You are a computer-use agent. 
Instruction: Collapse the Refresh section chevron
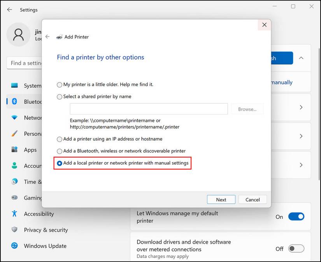[x=301, y=58]
